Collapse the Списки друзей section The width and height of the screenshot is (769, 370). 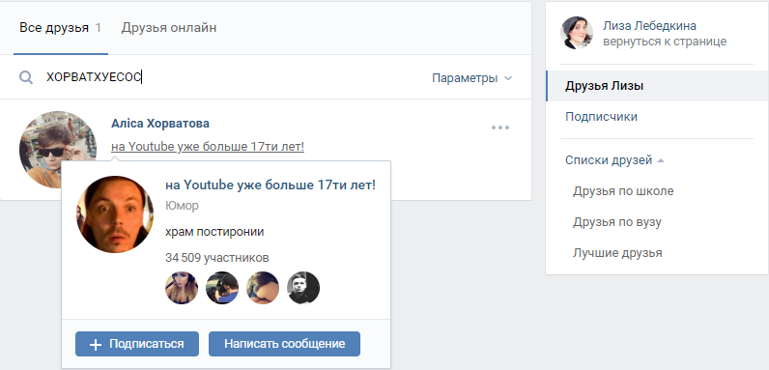[x=614, y=160]
